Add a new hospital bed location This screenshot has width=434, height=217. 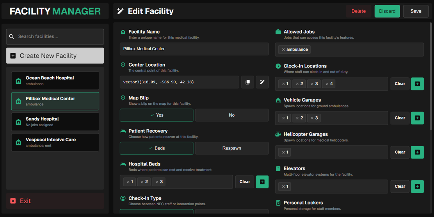pyautogui.click(x=262, y=182)
